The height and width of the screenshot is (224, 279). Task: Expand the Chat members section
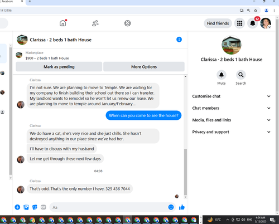pyautogui.click(x=231, y=108)
